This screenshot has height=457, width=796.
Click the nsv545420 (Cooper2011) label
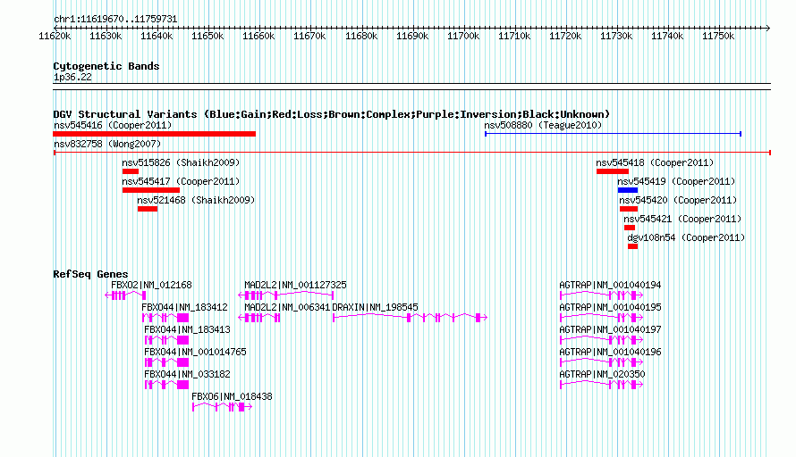[x=678, y=200]
